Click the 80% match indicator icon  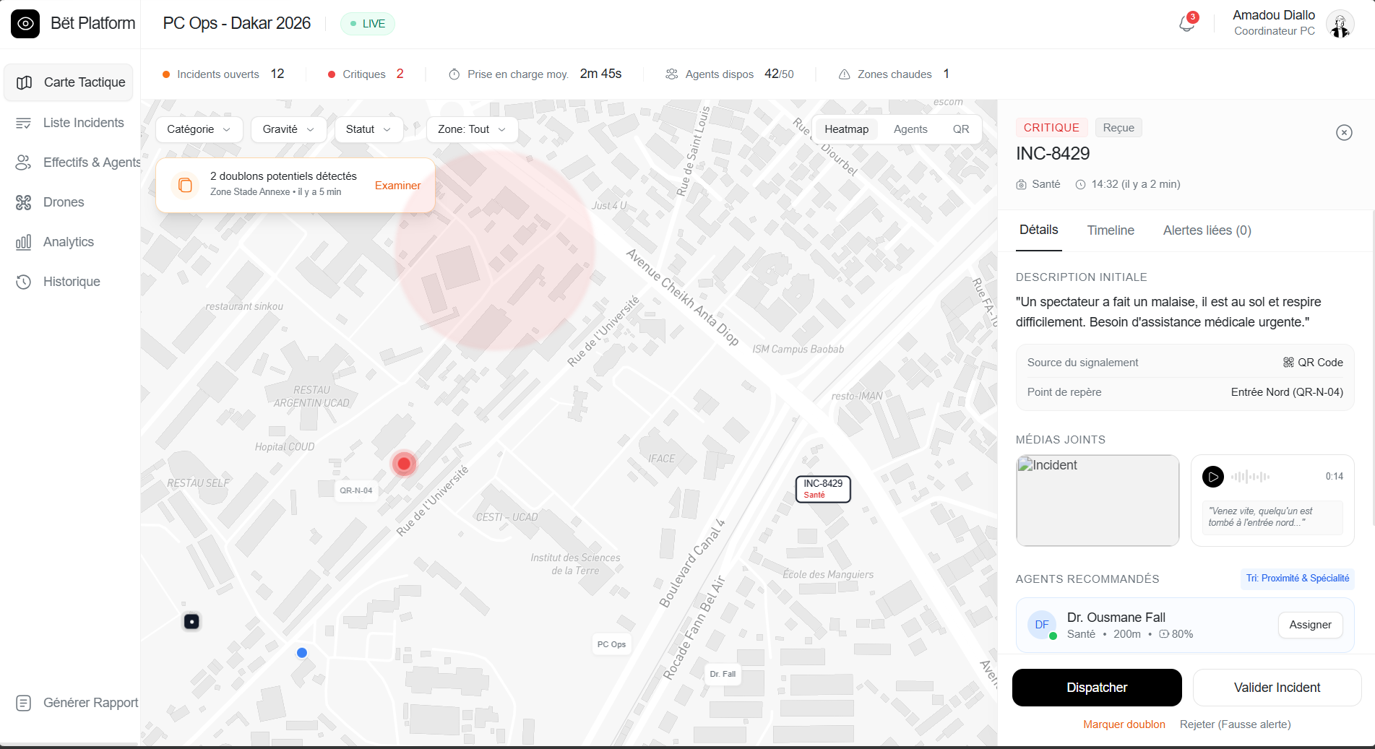(1164, 634)
